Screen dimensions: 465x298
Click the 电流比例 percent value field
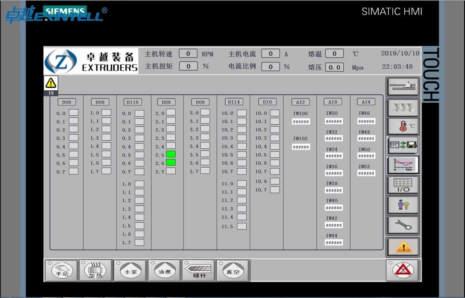(270, 67)
